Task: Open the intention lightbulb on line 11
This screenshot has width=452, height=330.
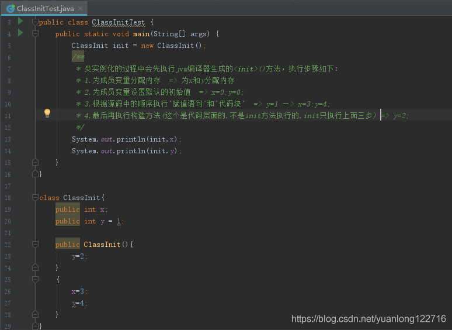Action: (x=47, y=114)
